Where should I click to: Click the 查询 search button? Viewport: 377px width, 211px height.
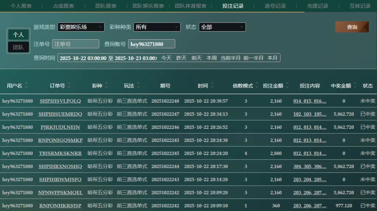click(352, 27)
